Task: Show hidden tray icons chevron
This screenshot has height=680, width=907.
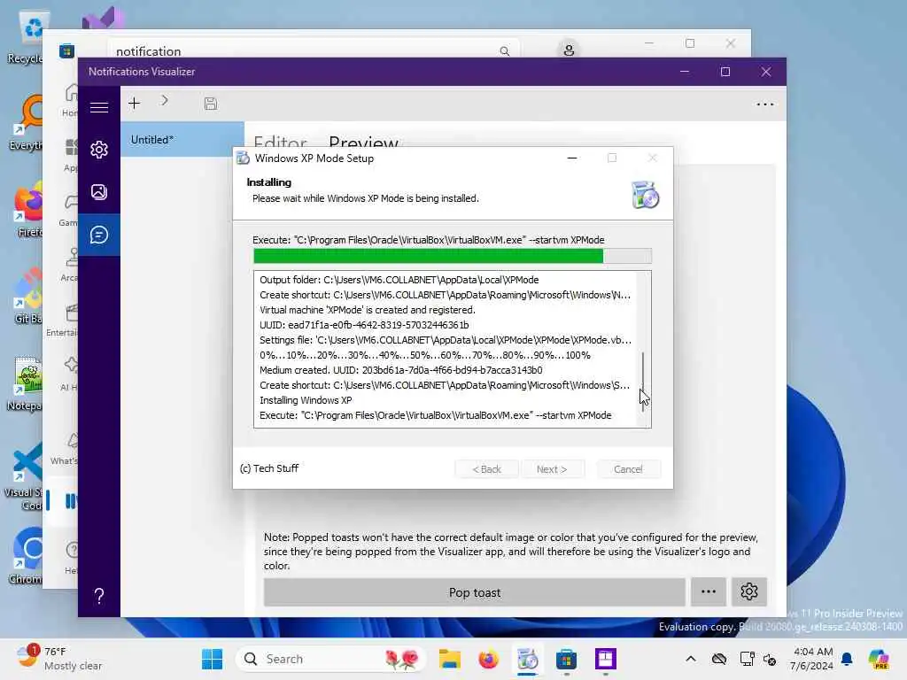Action: [691, 659]
